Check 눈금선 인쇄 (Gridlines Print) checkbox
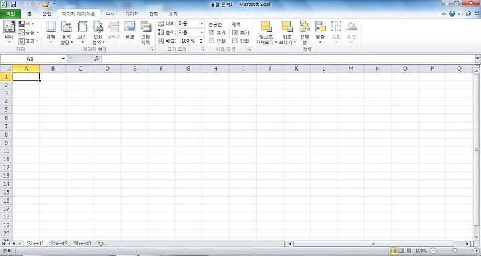Image resolution: width=481 pixels, height=256 pixels. point(212,41)
